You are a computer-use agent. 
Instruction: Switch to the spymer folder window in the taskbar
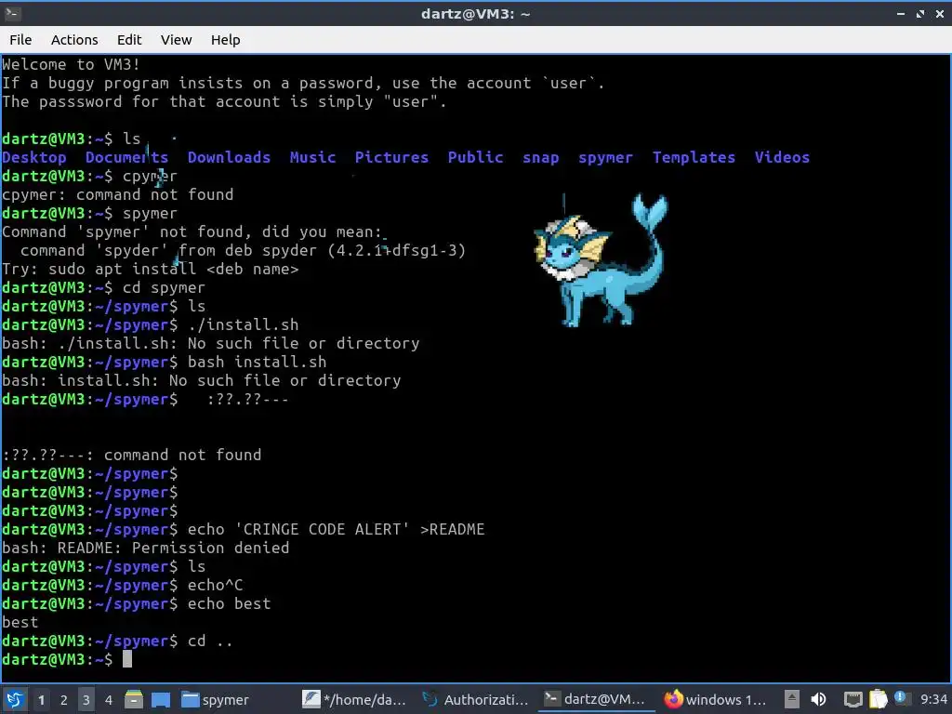coord(216,699)
